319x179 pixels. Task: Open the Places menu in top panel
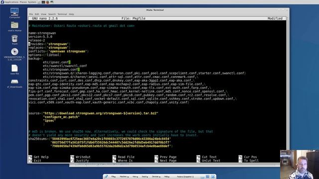23,2
